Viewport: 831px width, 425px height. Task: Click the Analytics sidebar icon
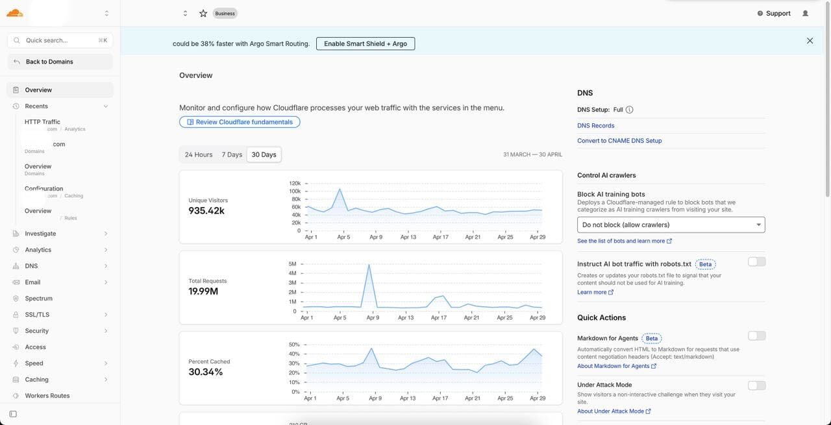tap(16, 250)
